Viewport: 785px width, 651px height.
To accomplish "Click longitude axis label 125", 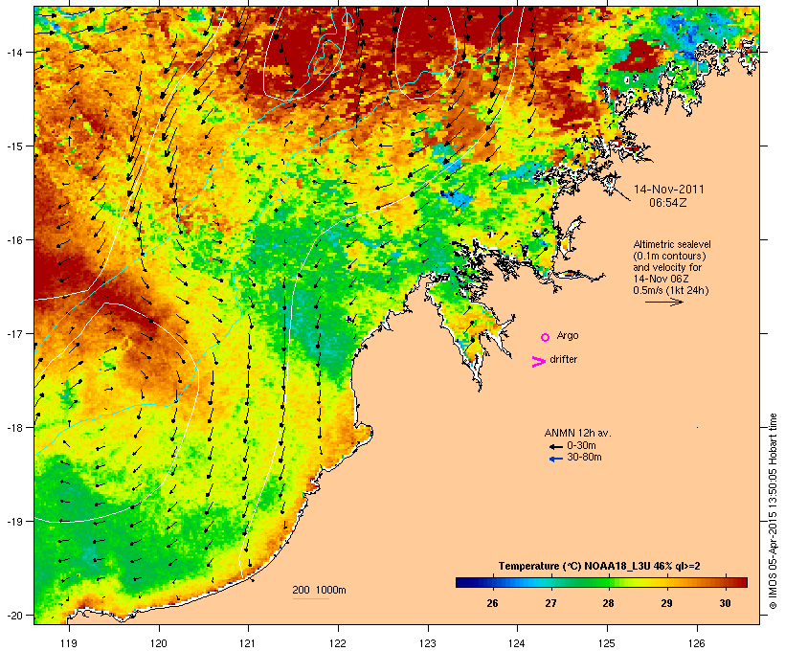I will (x=607, y=643).
